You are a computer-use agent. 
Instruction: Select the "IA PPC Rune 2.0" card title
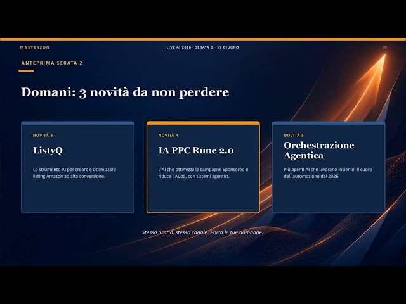tap(196, 150)
